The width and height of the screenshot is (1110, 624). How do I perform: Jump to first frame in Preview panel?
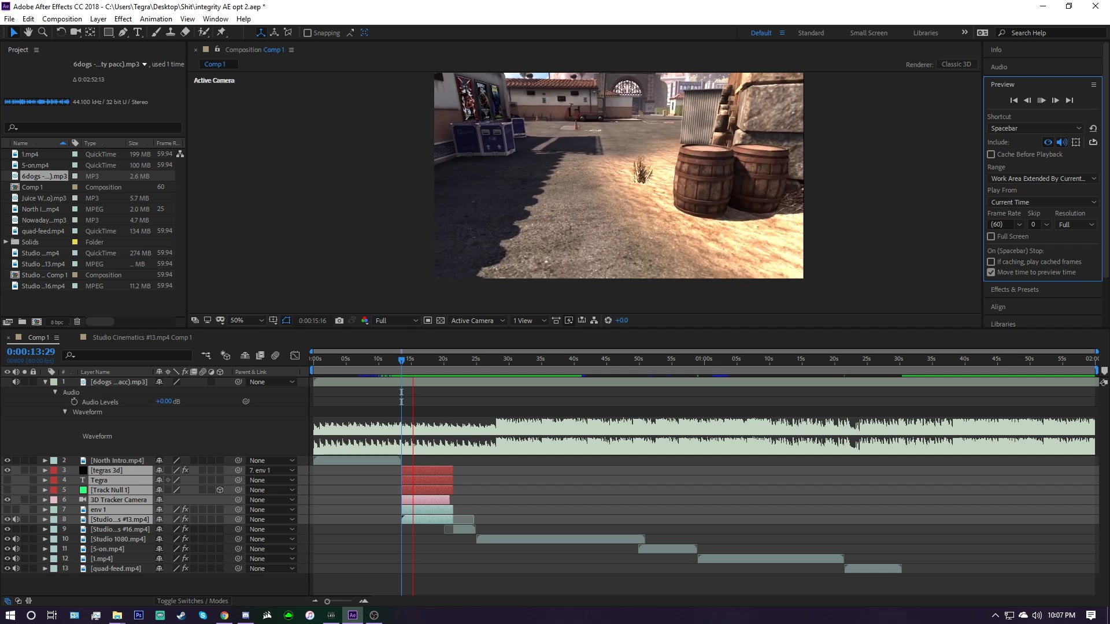pos(1013,101)
